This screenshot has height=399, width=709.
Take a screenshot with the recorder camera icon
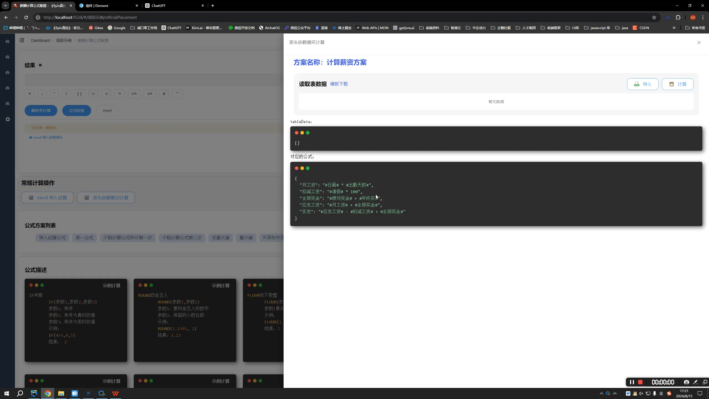pos(686,382)
